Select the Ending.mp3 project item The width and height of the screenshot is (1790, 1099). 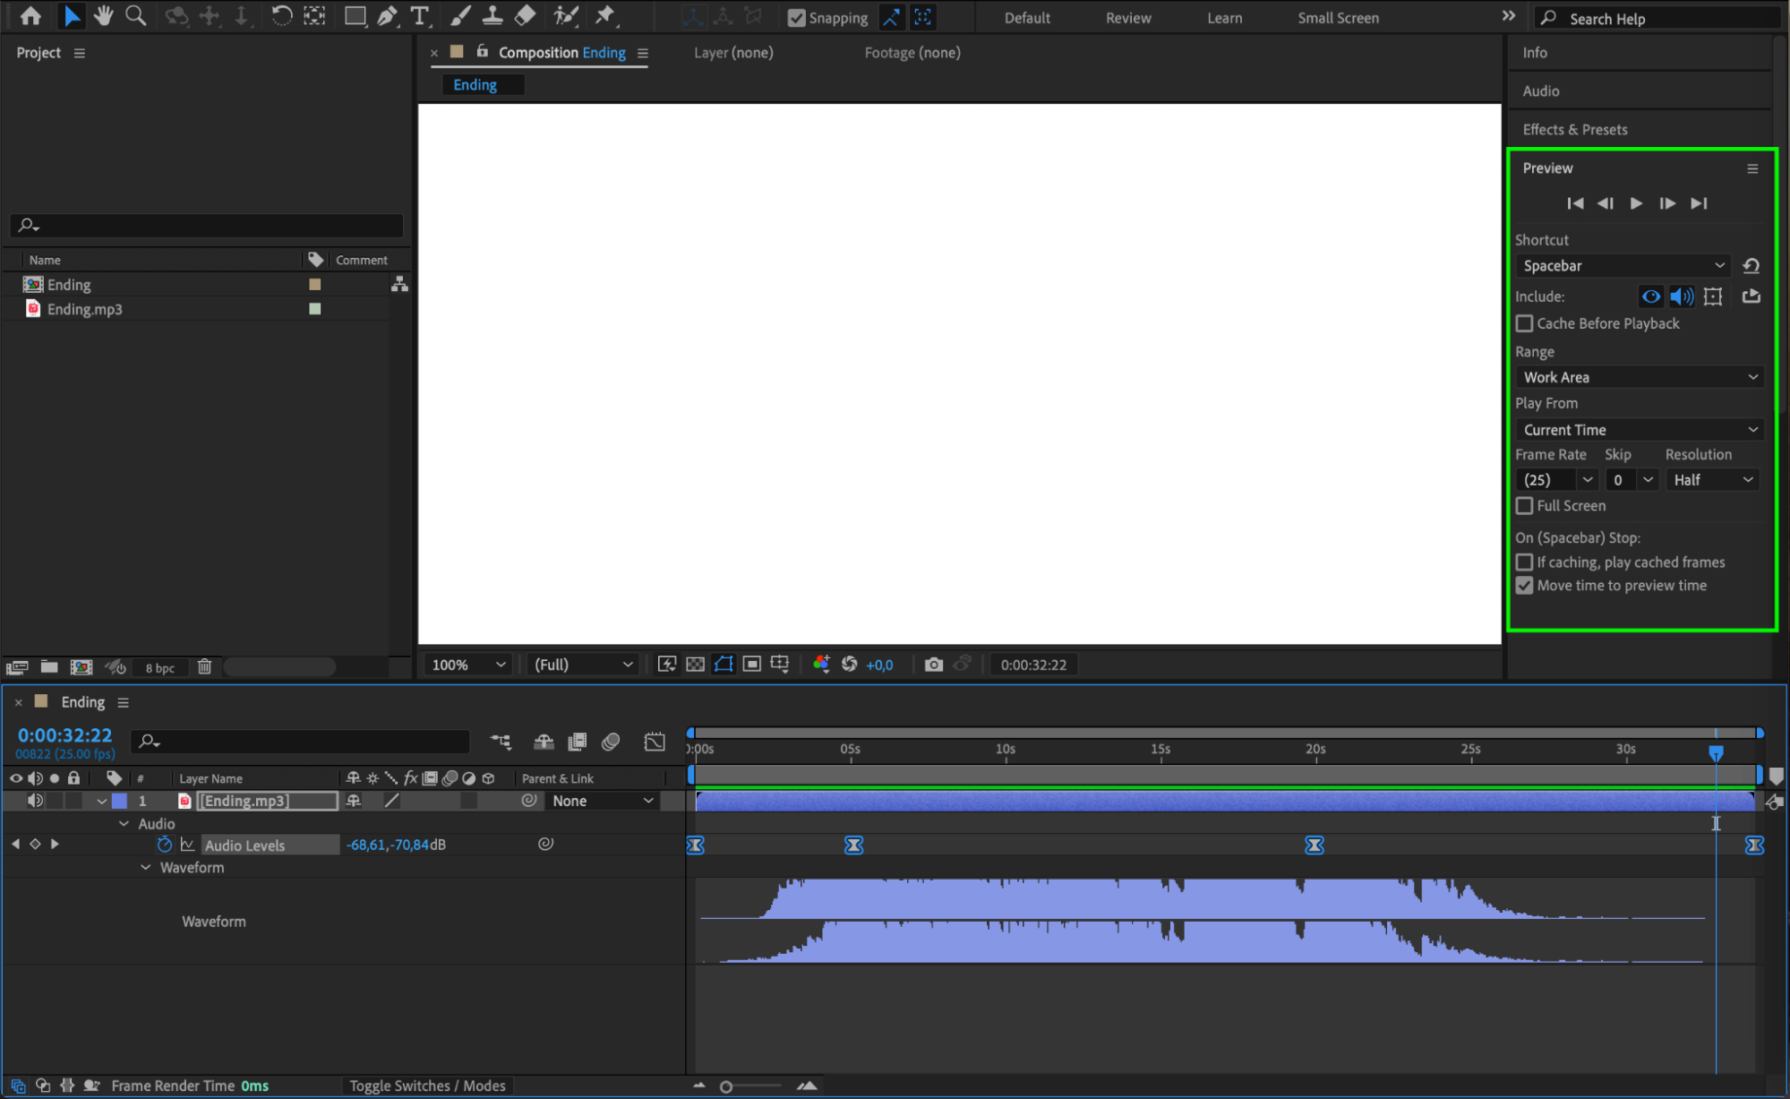click(x=84, y=309)
